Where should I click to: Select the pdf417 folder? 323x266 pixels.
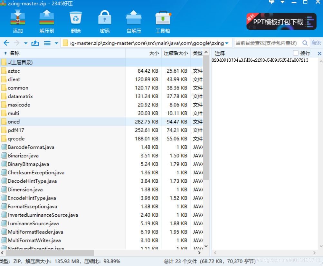(101, 130)
